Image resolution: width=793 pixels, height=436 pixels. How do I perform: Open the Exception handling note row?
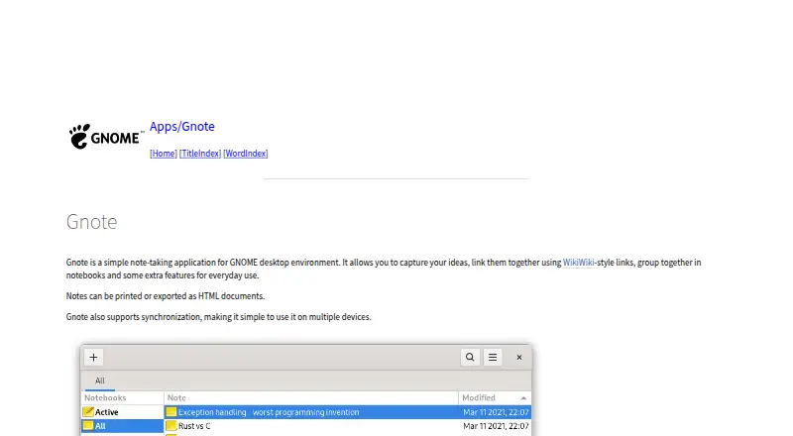coord(348,412)
